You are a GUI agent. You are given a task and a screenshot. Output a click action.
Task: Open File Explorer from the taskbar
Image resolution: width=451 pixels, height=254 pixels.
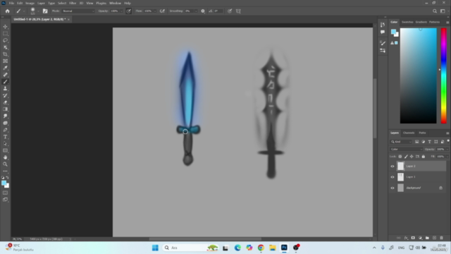pos(273,248)
